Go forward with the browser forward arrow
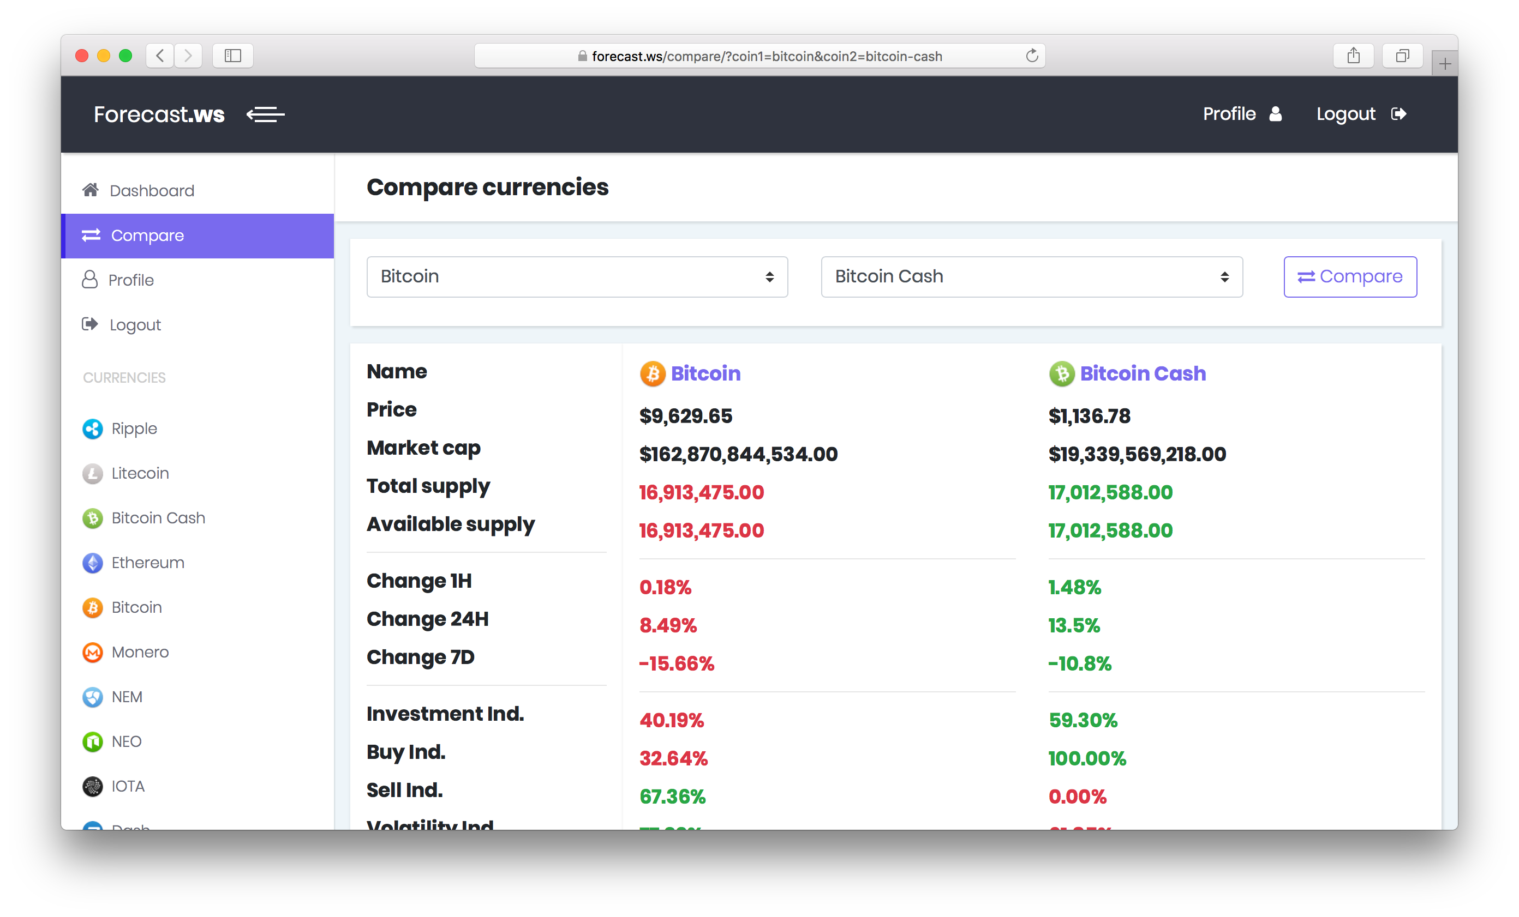Screen dimensions: 1519x917 coord(188,56)
